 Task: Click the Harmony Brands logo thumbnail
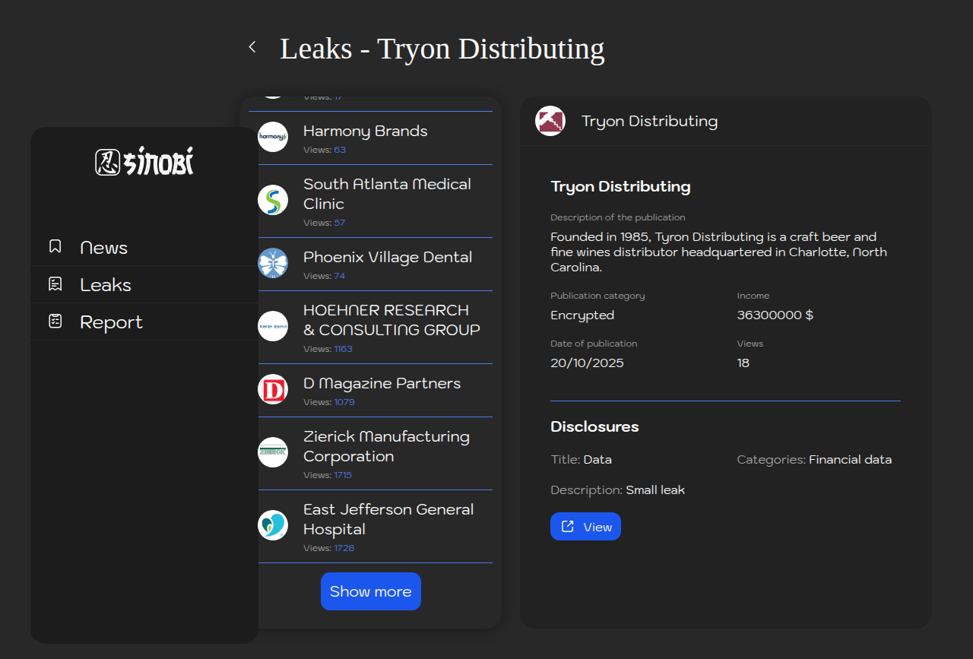(273, 137)
